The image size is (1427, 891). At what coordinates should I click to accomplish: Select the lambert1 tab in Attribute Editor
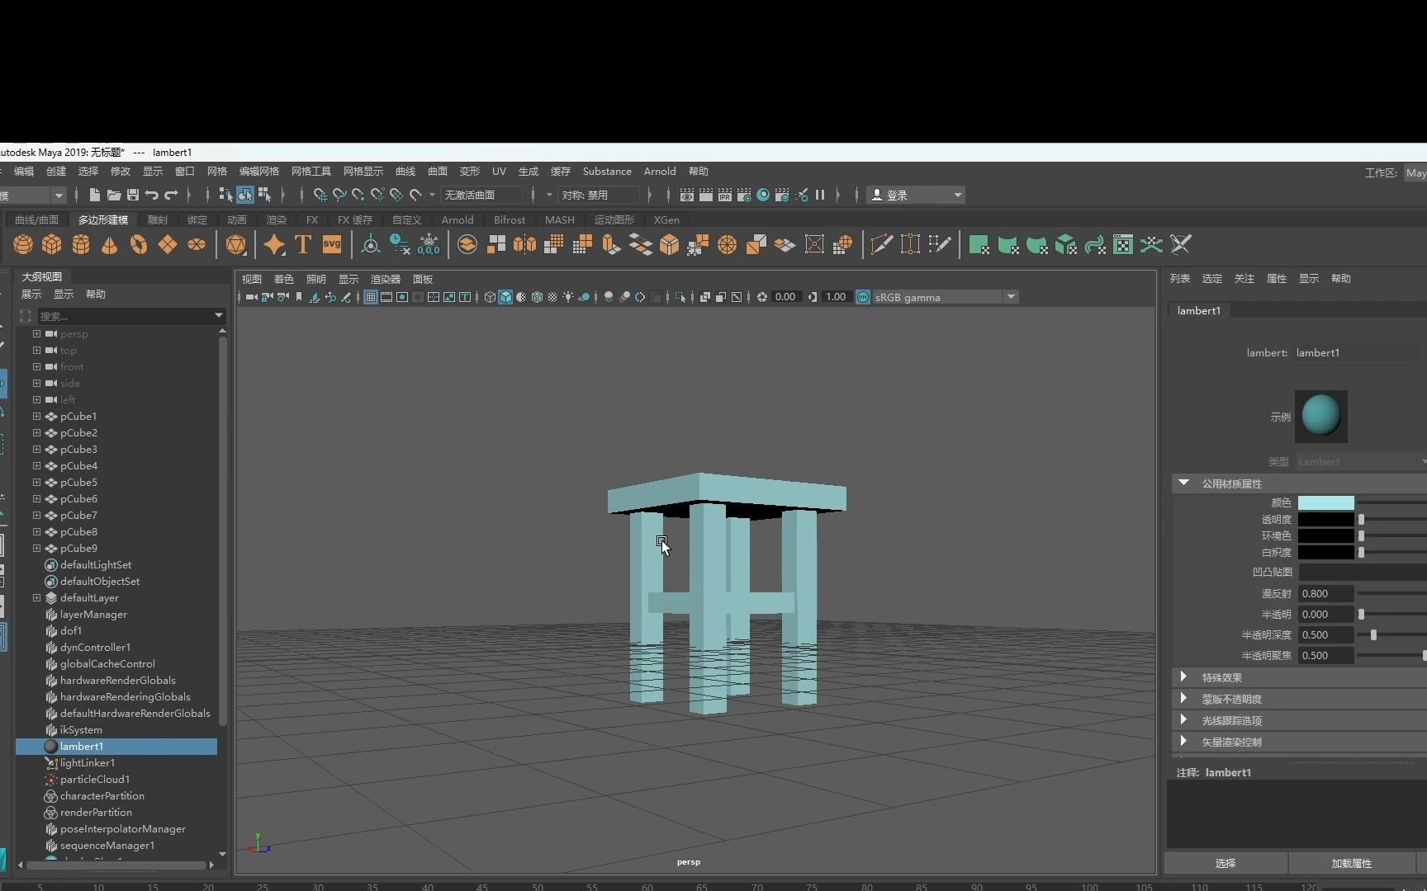point(1199,310)
